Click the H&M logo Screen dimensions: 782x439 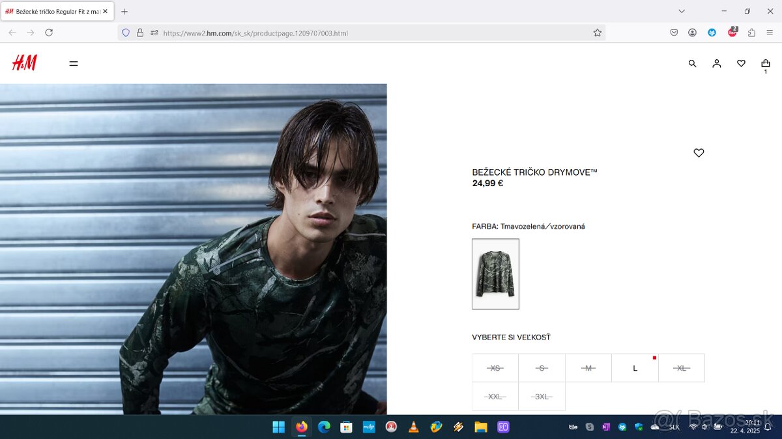[25, 63]
